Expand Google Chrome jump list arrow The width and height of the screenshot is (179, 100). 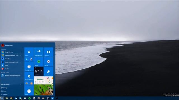21,52
